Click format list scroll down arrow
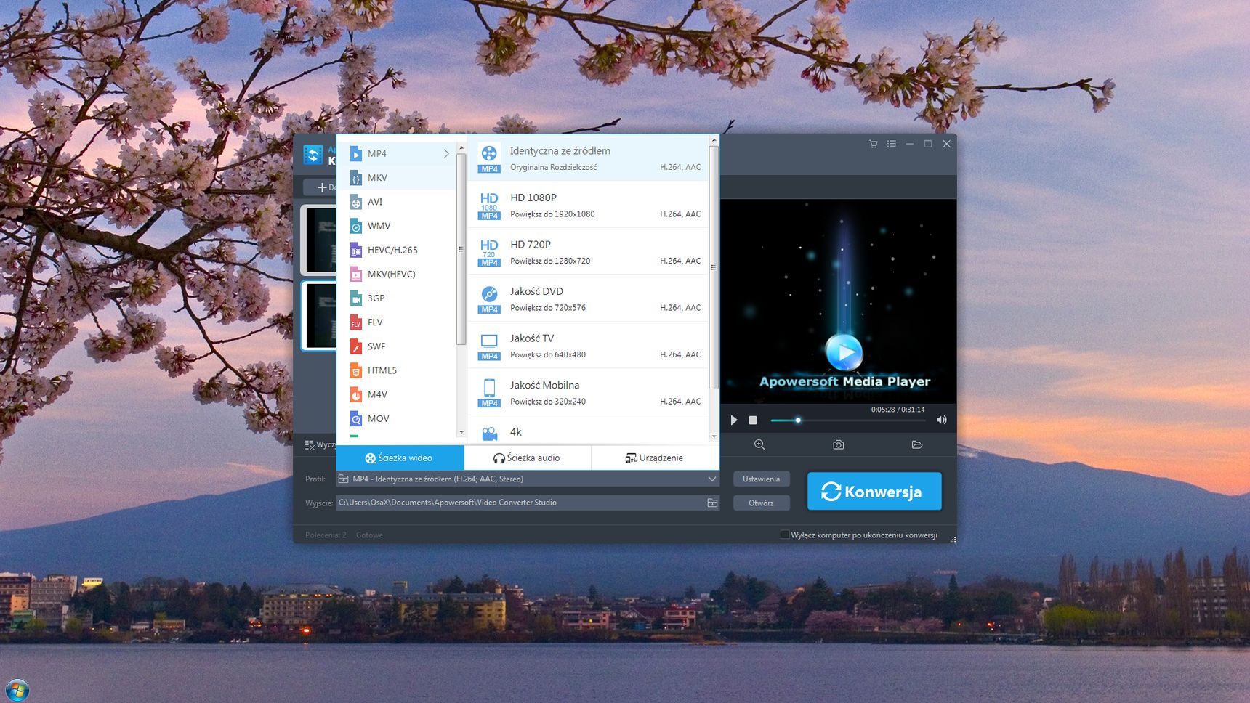1250x703 pixels. (x=461, y=432)
